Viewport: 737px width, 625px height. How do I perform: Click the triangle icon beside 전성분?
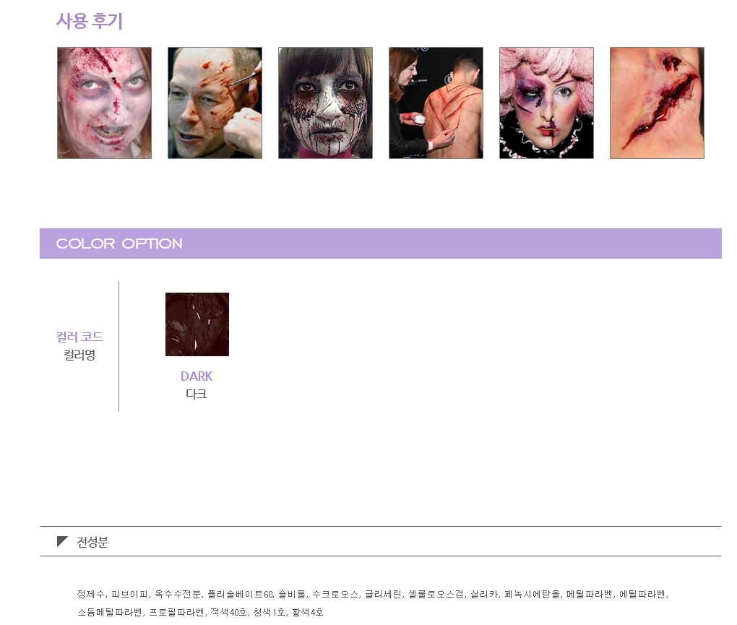(x=62, y=541)
